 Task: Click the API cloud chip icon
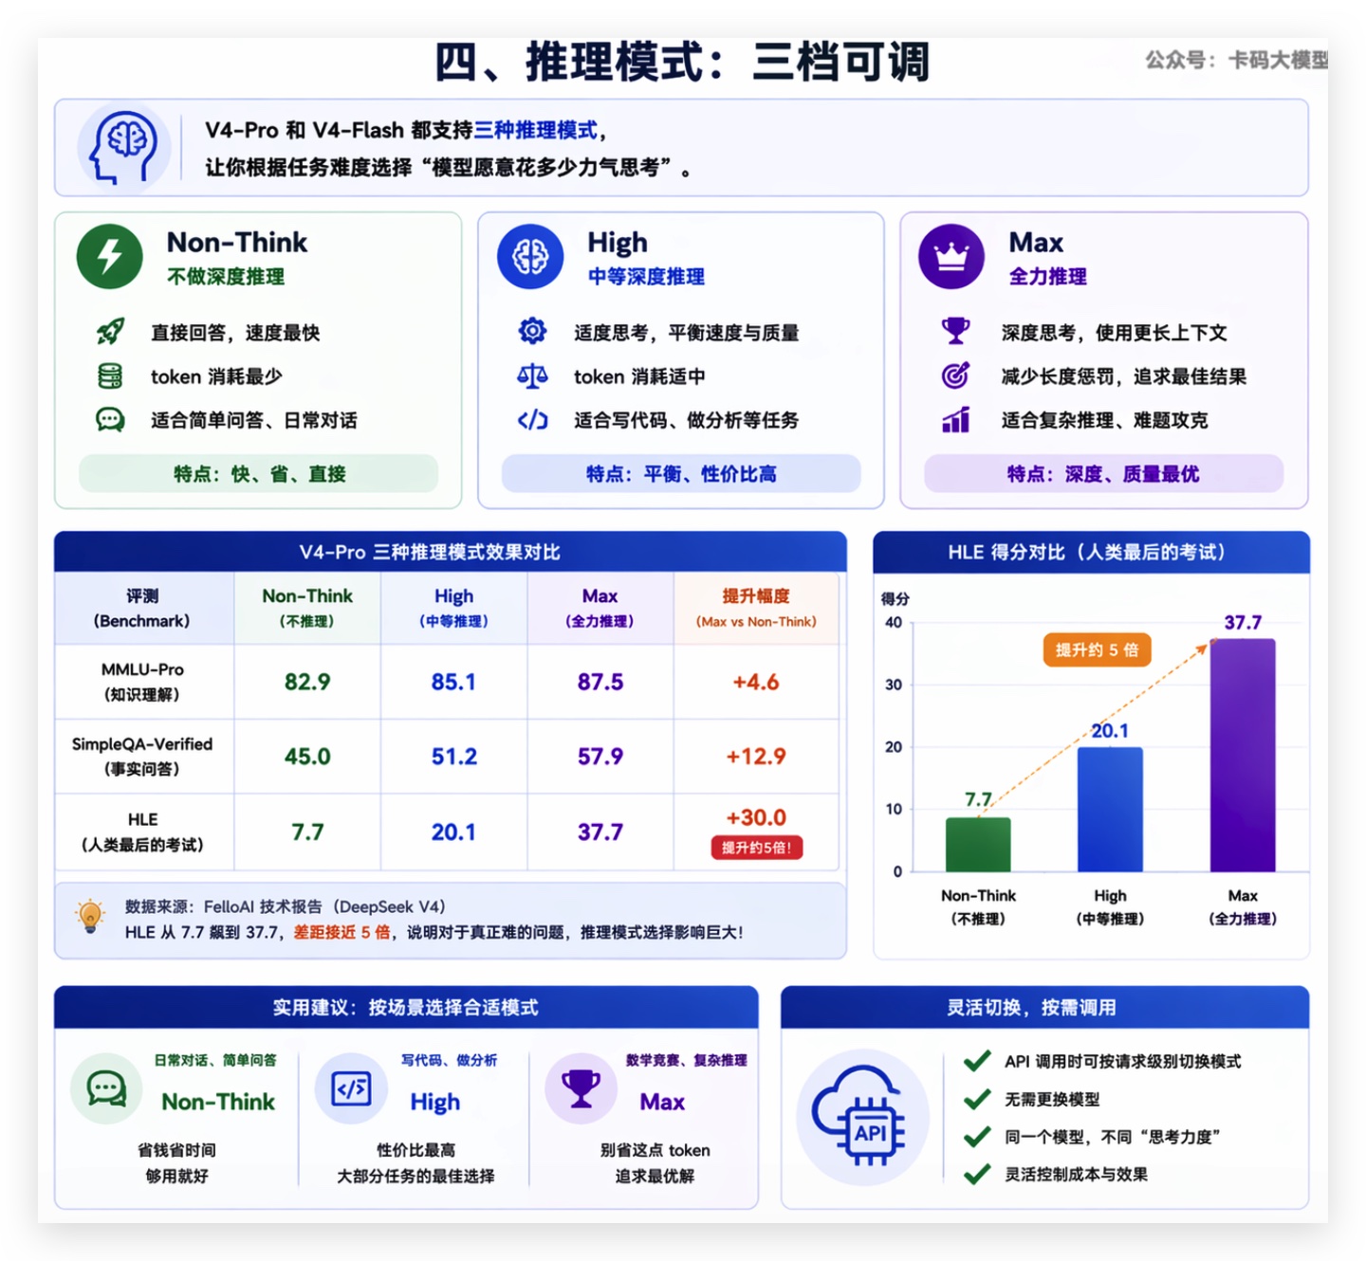(862, 1118)
